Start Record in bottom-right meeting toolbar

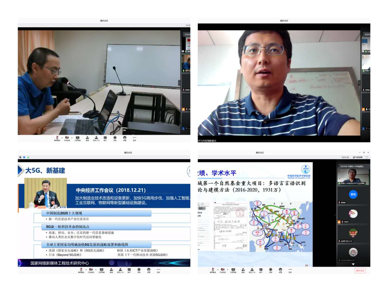coord(270,270)
